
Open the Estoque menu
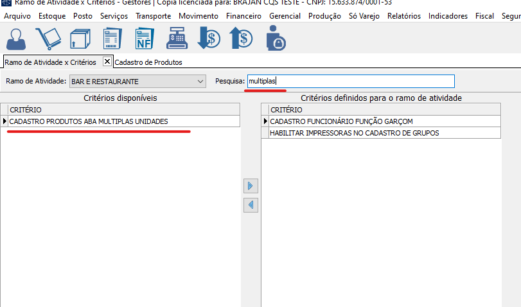52,16
